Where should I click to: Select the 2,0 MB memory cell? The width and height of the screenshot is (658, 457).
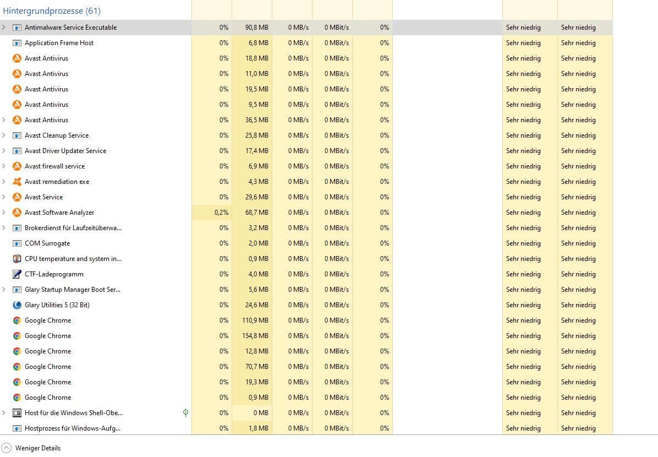[x=252, y=243]
